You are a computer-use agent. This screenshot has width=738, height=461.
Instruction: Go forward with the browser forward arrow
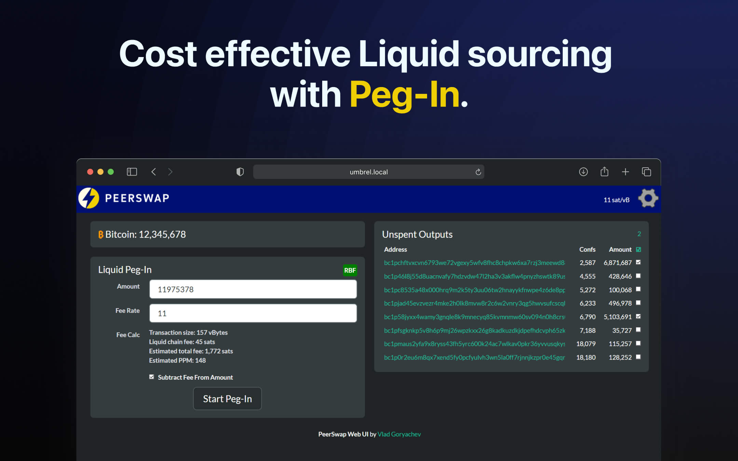170,172
